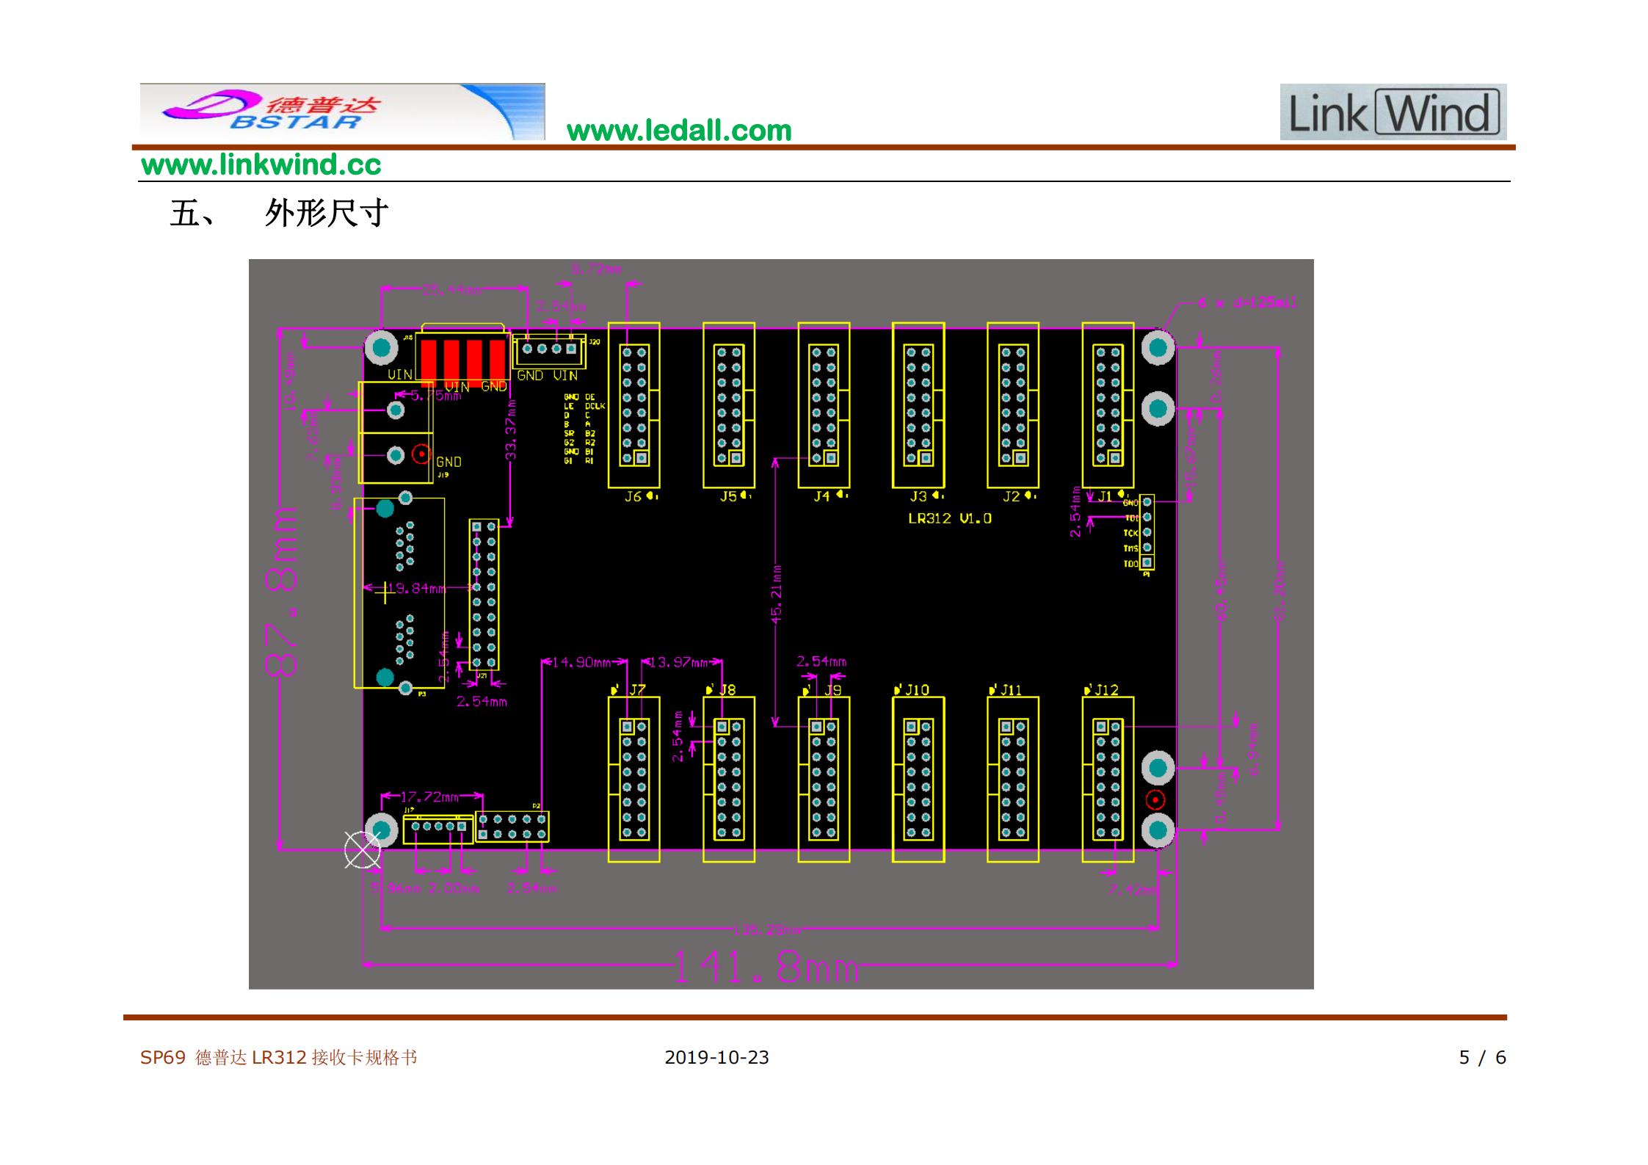Click the 2019-10-23 footer date

[x=716, y=1057]
